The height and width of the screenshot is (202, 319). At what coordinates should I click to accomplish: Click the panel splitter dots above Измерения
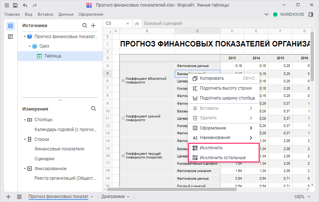60,100
